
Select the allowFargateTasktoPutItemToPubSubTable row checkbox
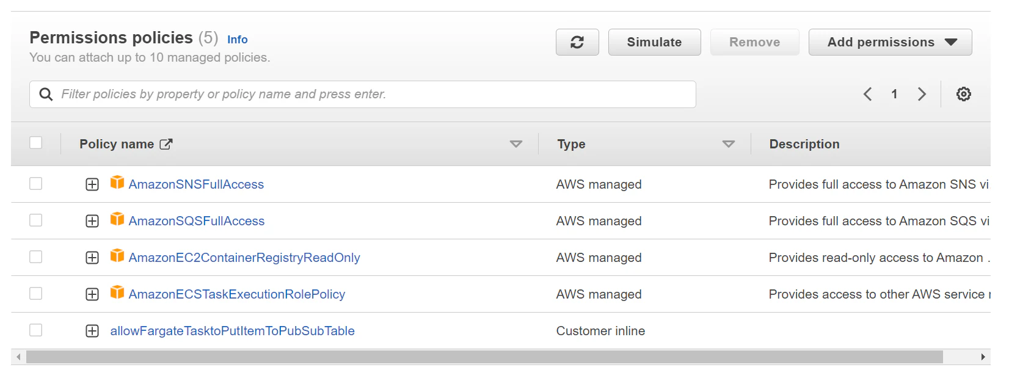point(36,330)
